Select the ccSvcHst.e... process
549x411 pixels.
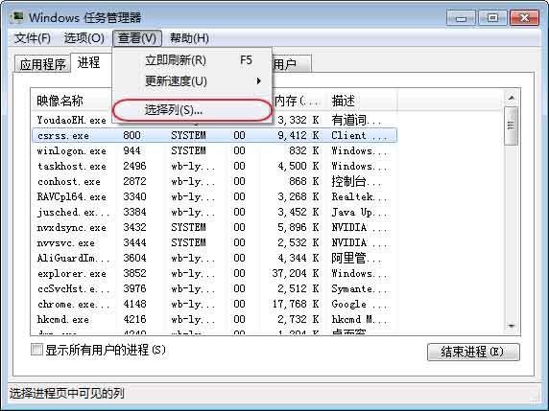click(214, 288)
